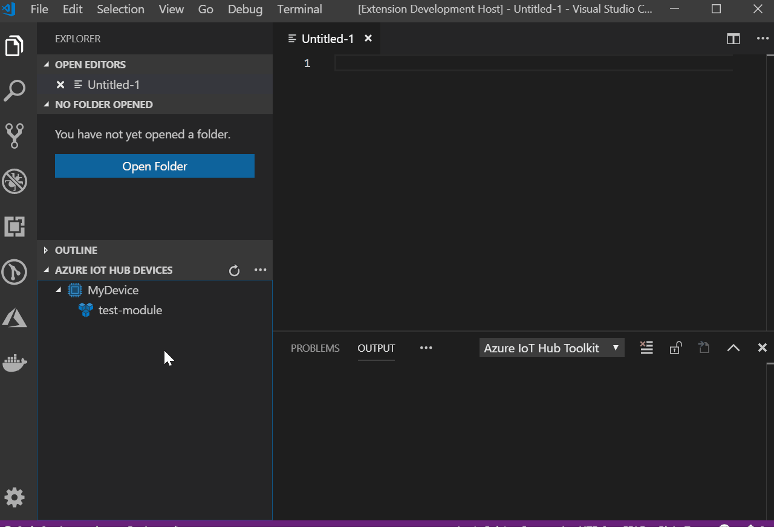Open the Debug view in activity bar
Viewport: 774px width, 527px height.
pyautogui.click(x=15, y=181)
